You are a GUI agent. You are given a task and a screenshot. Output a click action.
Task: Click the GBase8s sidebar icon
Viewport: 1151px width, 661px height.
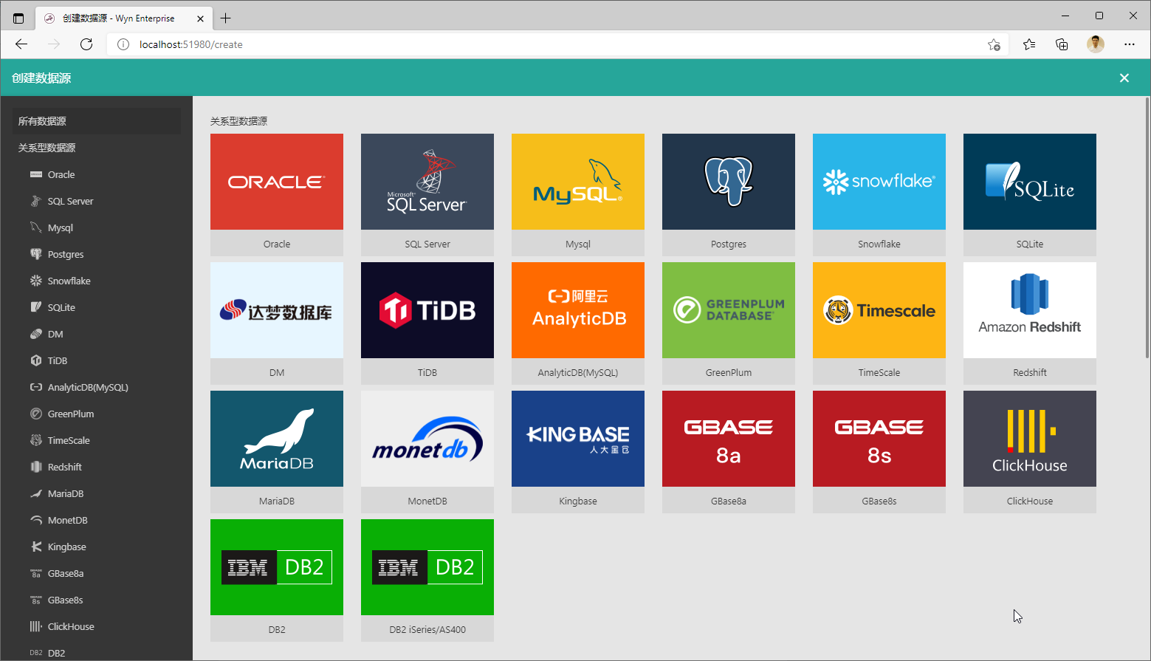pos(36,600)
